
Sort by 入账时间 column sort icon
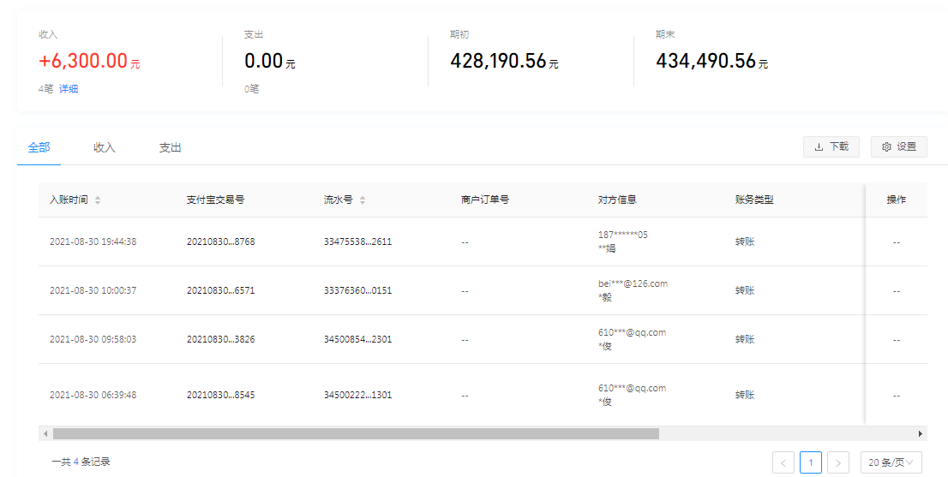pos(98,200)
